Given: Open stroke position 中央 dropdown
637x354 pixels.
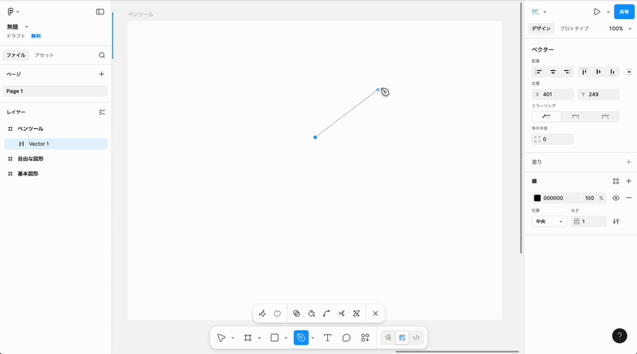Looking at the screenshot, I should (549, 221).
